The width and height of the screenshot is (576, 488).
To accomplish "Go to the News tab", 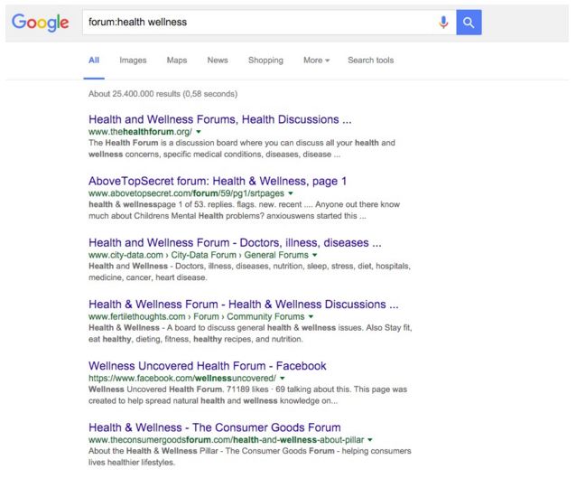I will click(x=218, y=60).
